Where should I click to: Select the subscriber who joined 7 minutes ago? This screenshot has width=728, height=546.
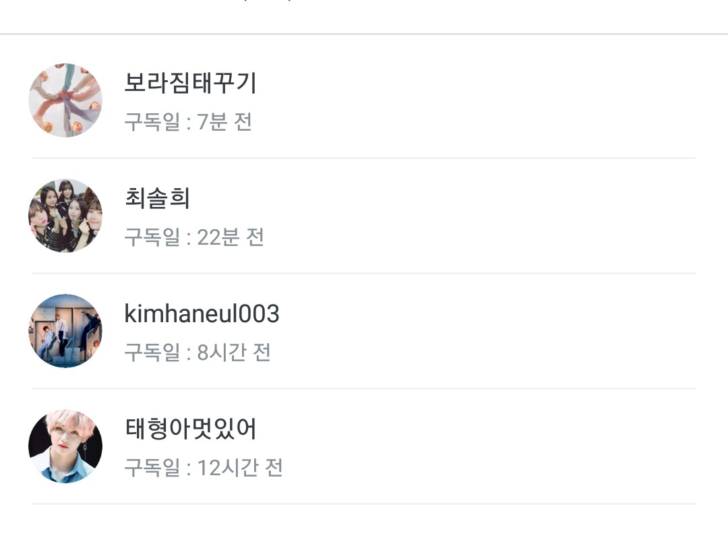[364, 101]
